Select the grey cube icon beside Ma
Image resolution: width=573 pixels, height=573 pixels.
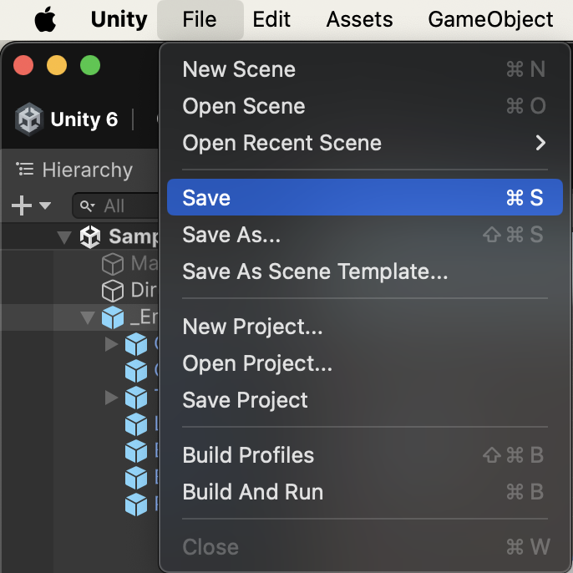coord(113,264)
